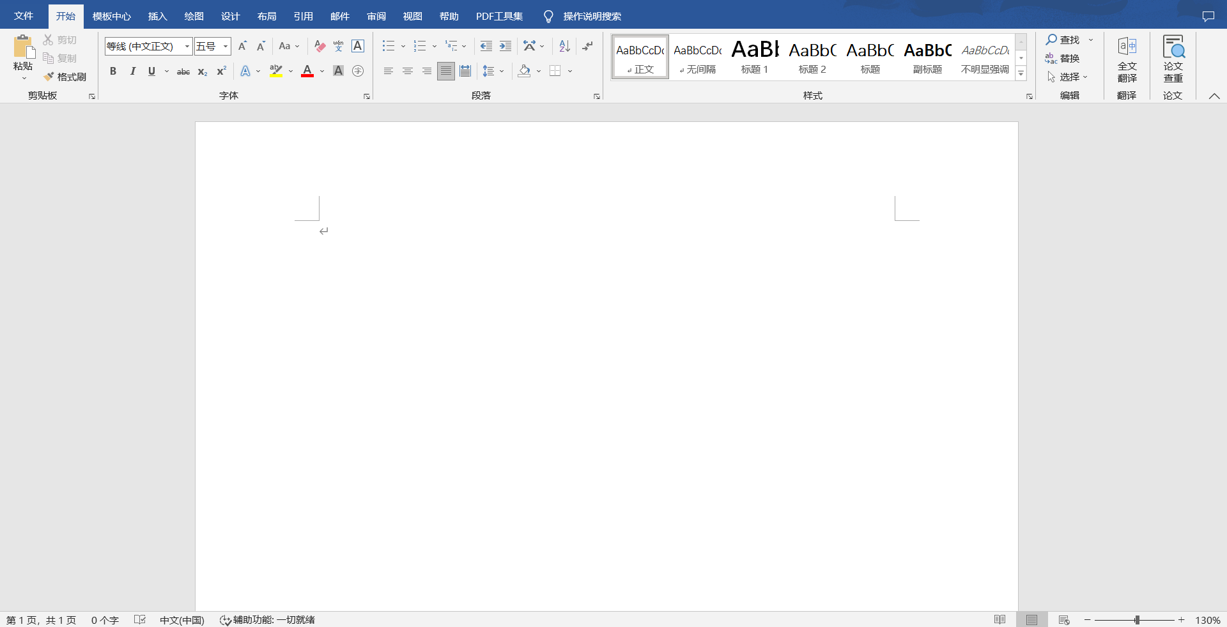Image resolution: width=1227 pixels, height=627 pixels.
Task: Click the Cut (剪切) scissors icon
Action: coord(48,40)
